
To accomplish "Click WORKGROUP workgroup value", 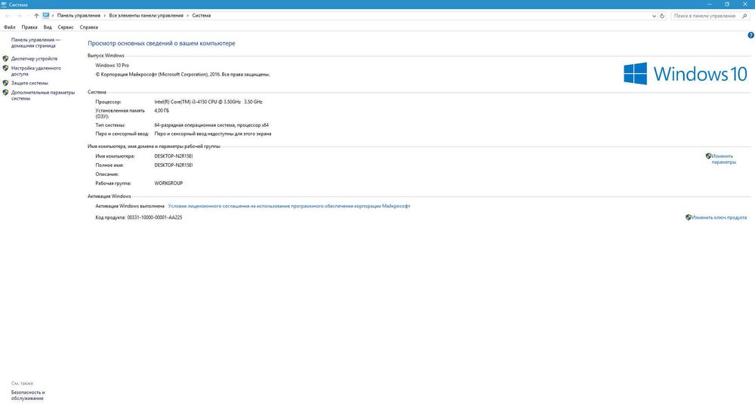I will click(168, 183).
